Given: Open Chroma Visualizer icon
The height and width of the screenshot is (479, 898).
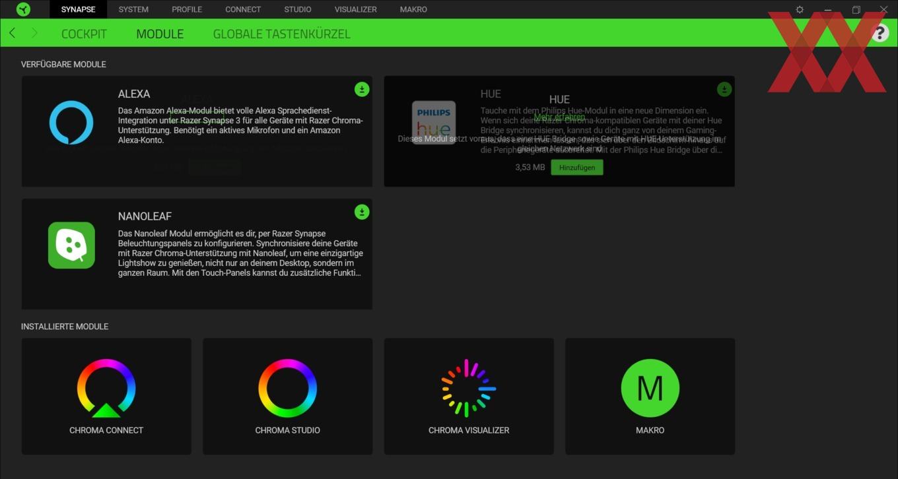Looking at the screenshot, I should [468, 388].
